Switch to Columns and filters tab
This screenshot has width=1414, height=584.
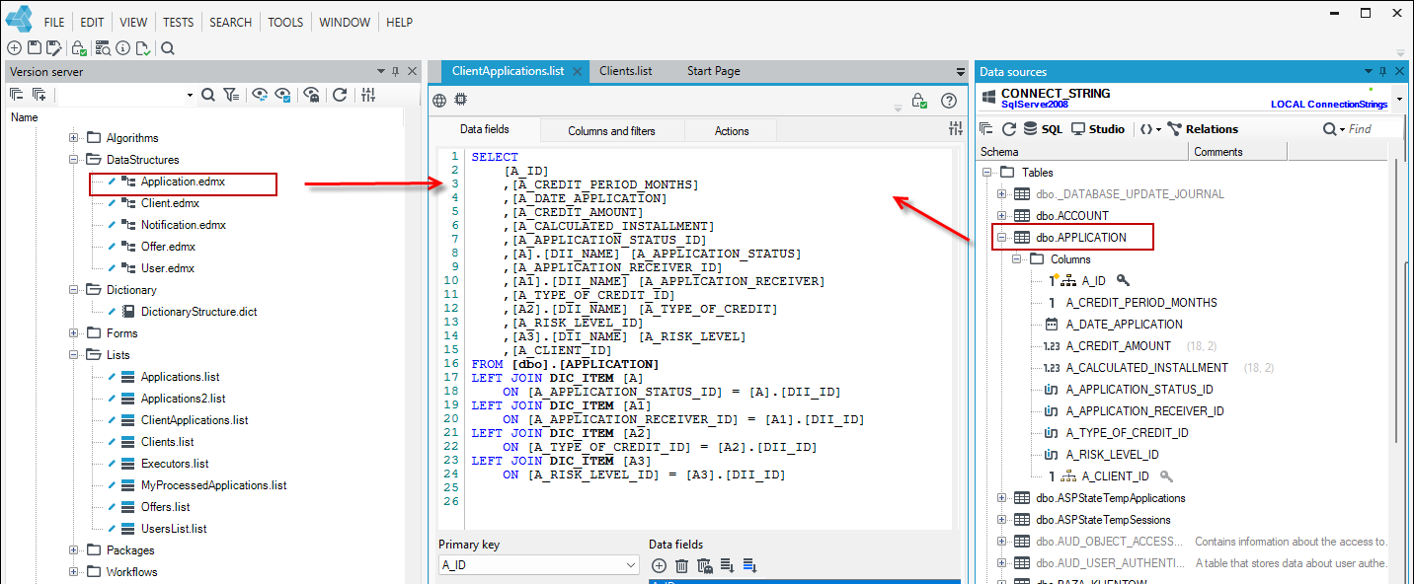coord(612,131)
